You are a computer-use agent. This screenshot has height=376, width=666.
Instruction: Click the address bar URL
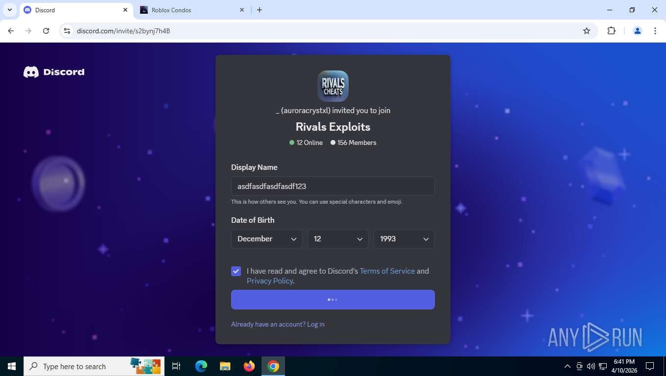[123, 31]
